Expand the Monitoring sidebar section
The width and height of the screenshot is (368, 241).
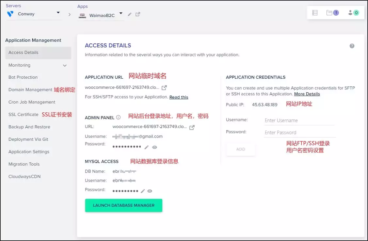click(65, 65)
